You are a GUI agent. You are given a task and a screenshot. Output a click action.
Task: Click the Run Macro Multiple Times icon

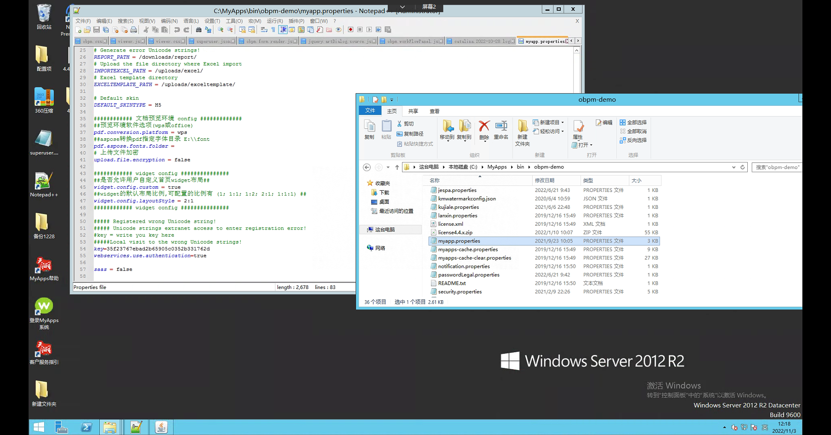(x=379, y=30)
